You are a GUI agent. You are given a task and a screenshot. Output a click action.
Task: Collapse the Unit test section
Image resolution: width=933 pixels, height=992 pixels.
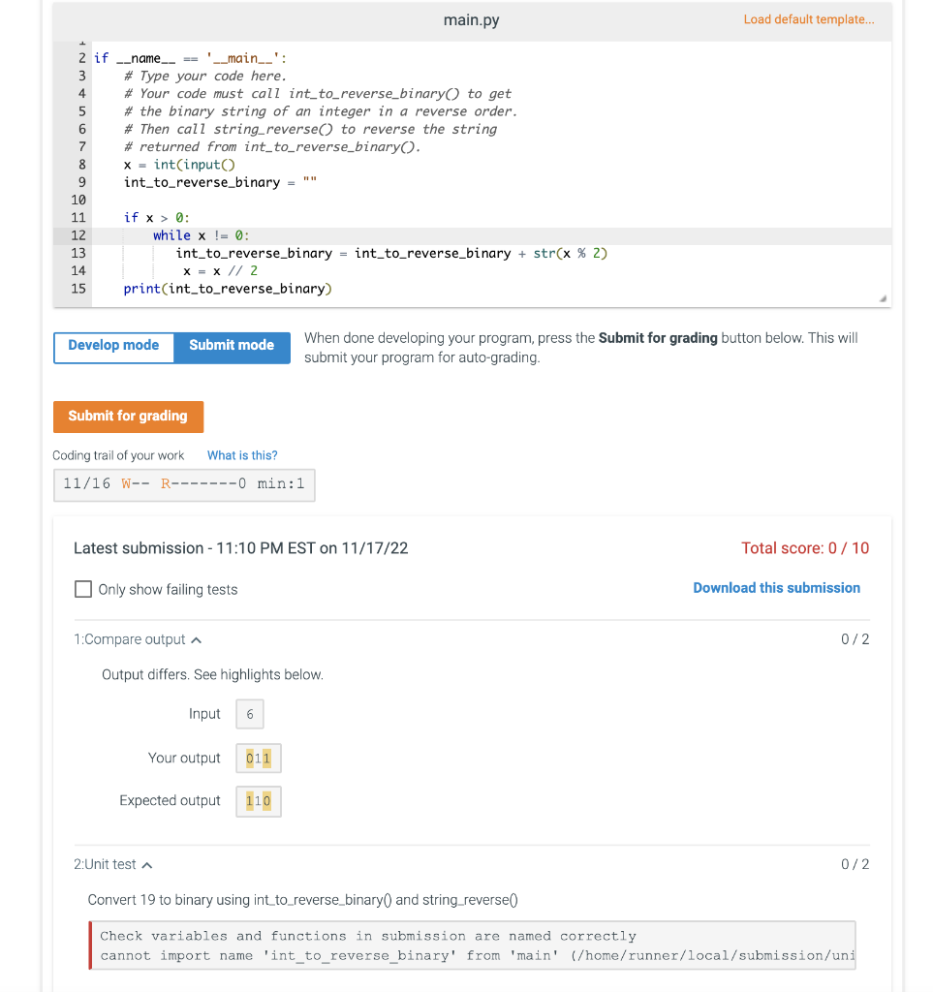(x=147, y=864)
